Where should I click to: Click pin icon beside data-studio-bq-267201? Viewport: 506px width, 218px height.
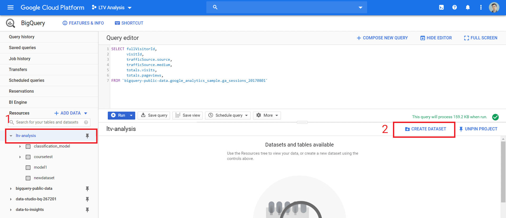pos(87,199)
